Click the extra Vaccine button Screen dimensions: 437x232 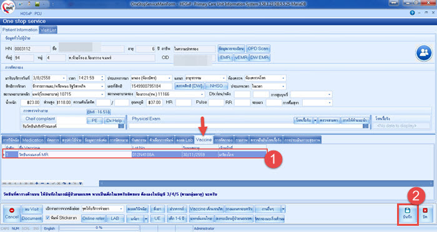(x=206, y=209)
